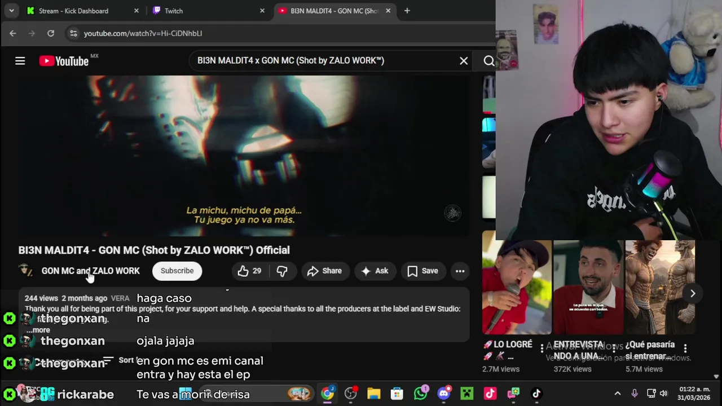Screen dimensions: 722x406
Task: Open the pink TikTok taskbar icon
Action: [x=490, y=394]
